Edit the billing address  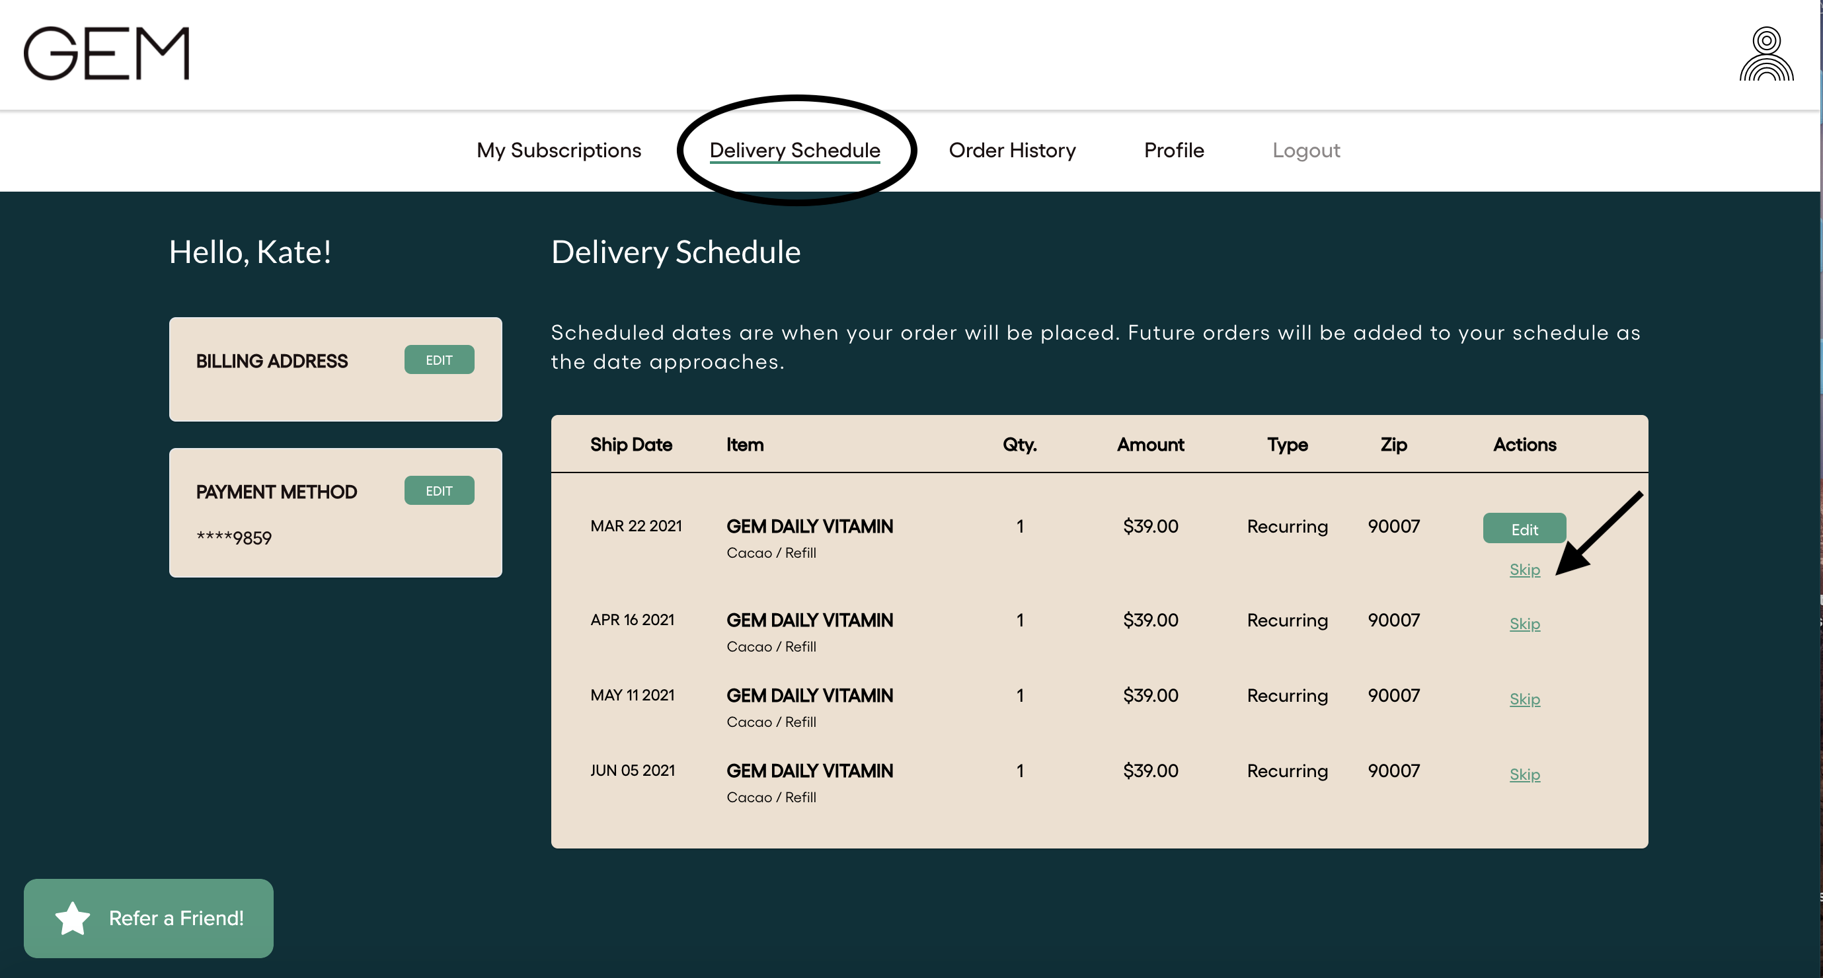439,359
